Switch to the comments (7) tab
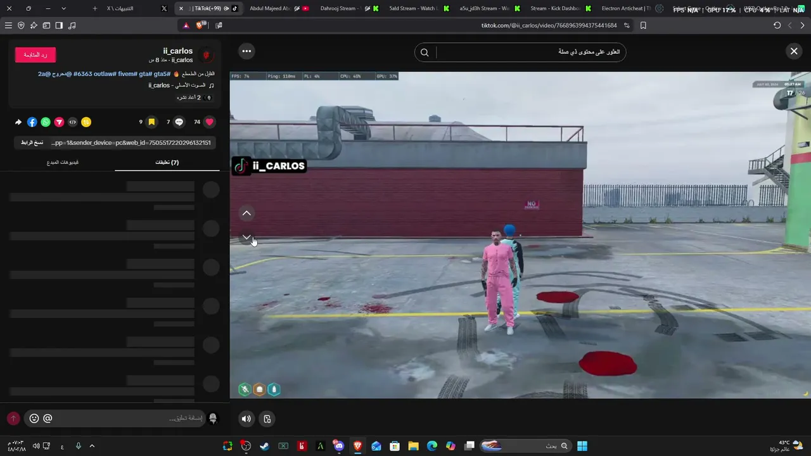The height and width of the screenshot is (456, 811). coord(167,163)
